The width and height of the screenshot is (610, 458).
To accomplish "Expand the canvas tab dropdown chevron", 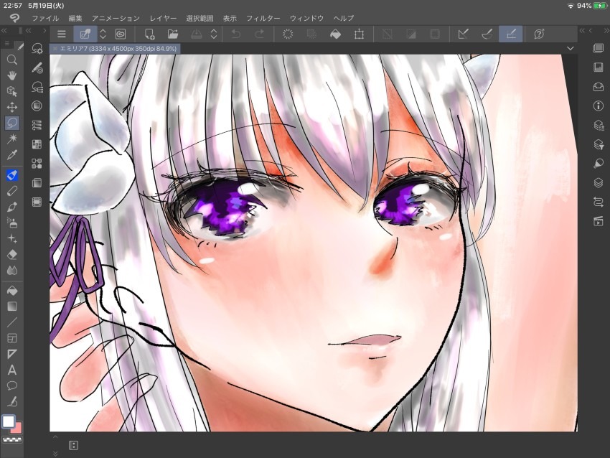I will pos(570,48).
